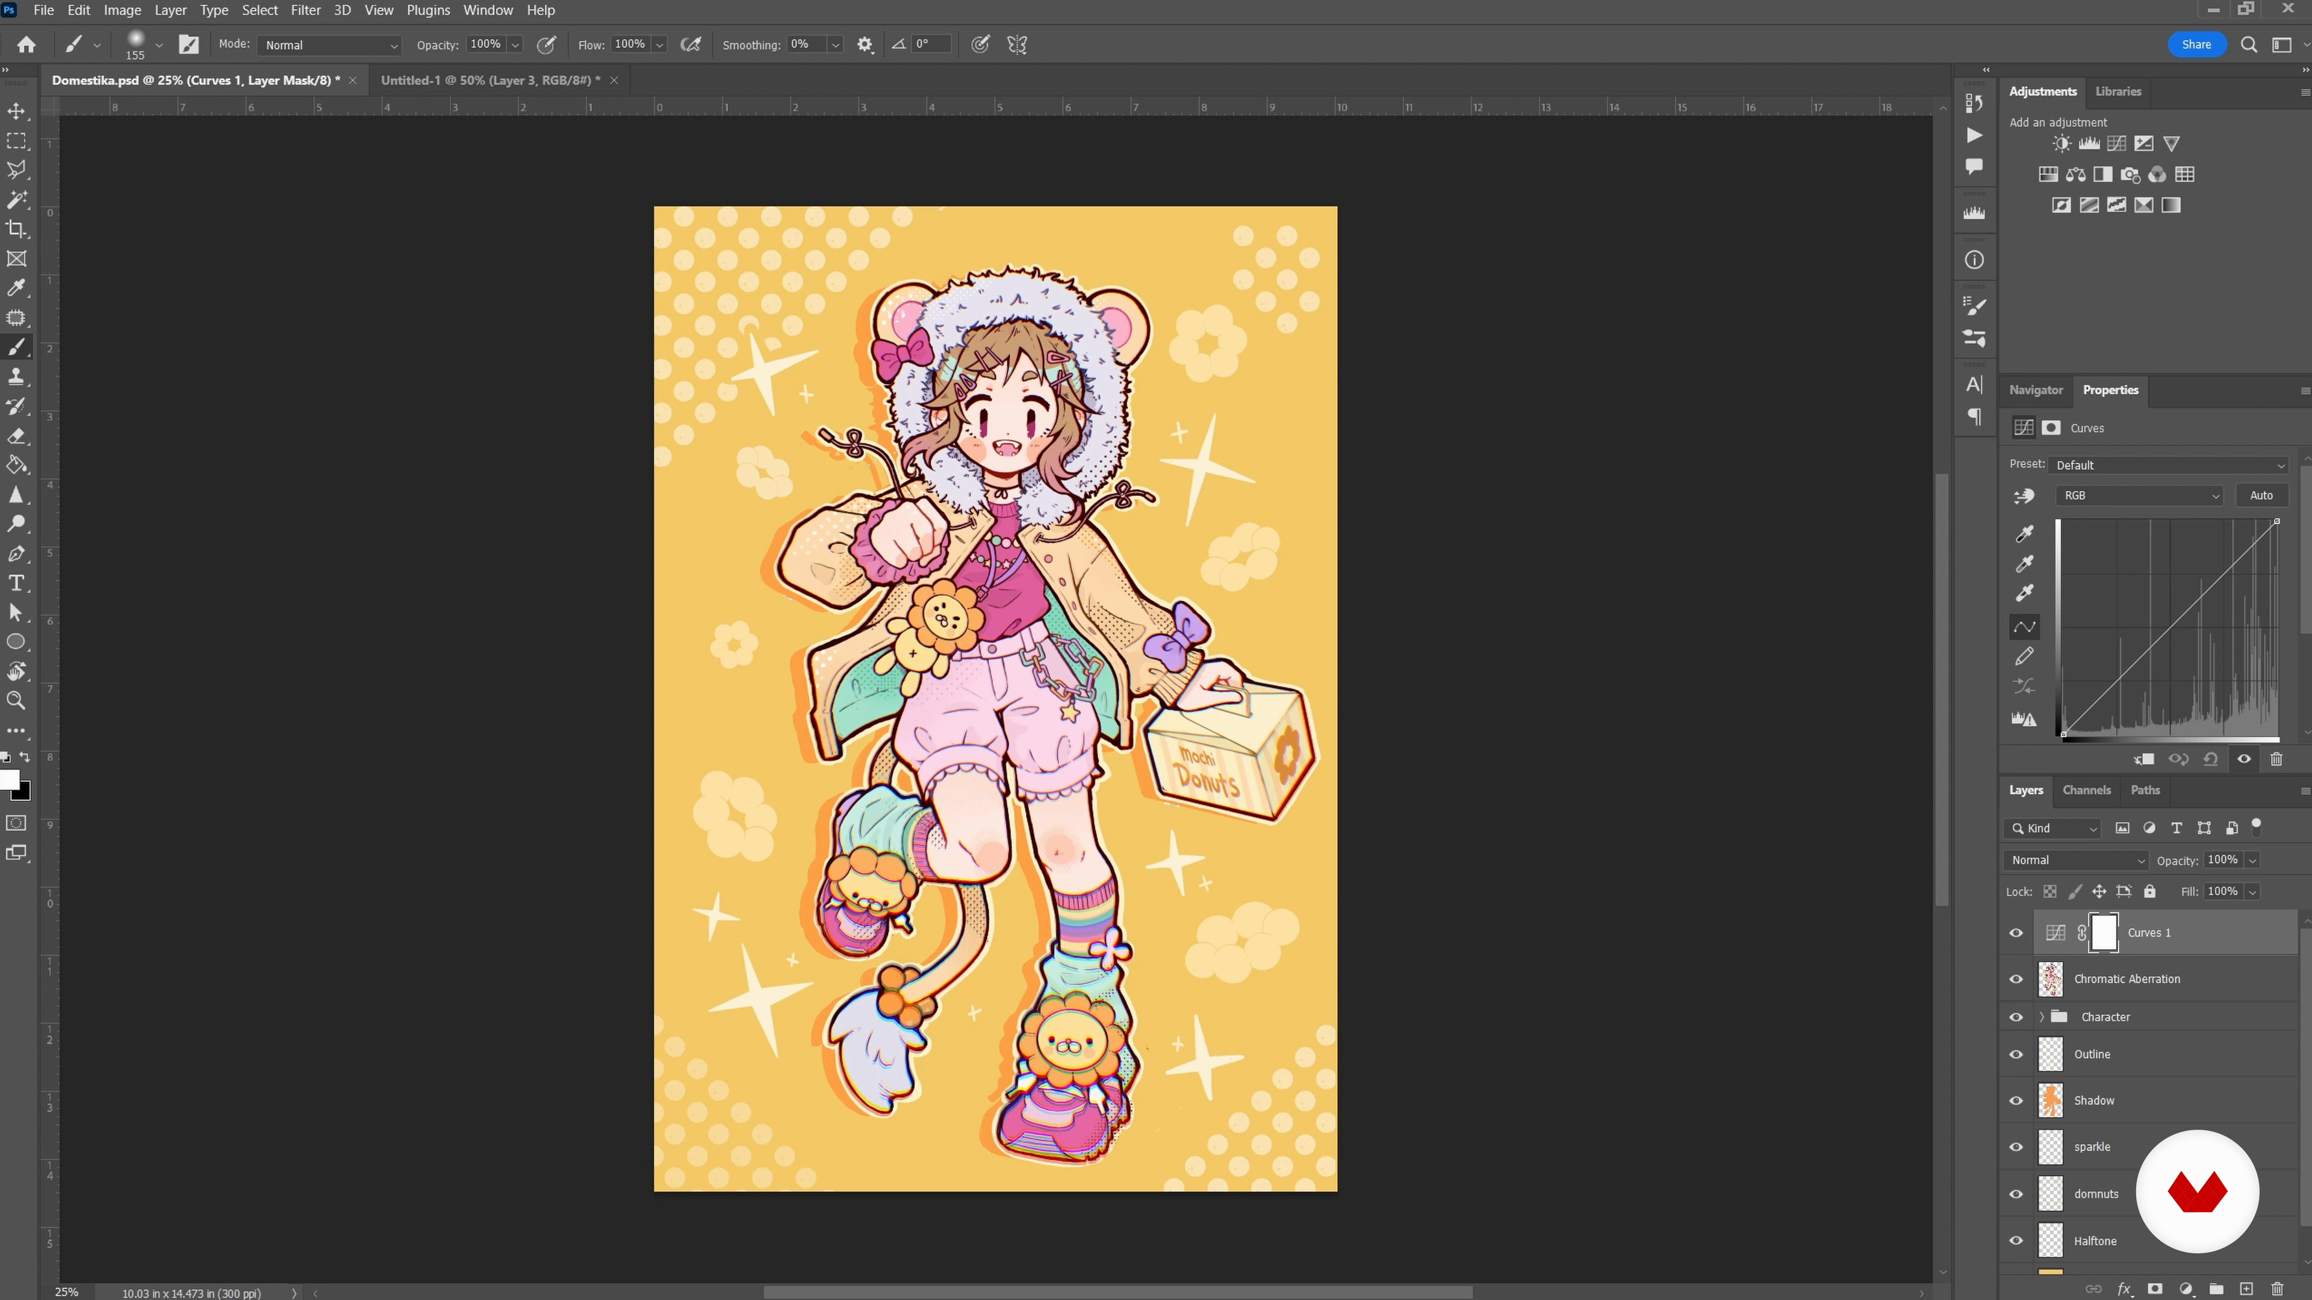This screenshot has width=2312, height=1300.
Task: Open the brush Mode dropdown
Action: pos(329,45)
